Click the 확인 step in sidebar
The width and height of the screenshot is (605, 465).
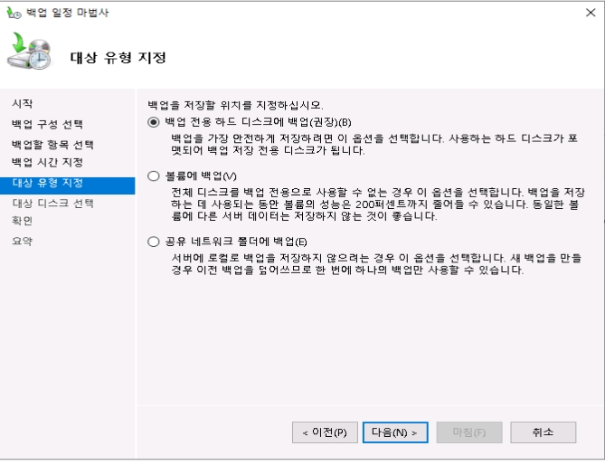pyautogui.click(x=22, y=221)
